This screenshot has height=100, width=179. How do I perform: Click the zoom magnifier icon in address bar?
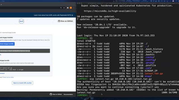(61, 8)
